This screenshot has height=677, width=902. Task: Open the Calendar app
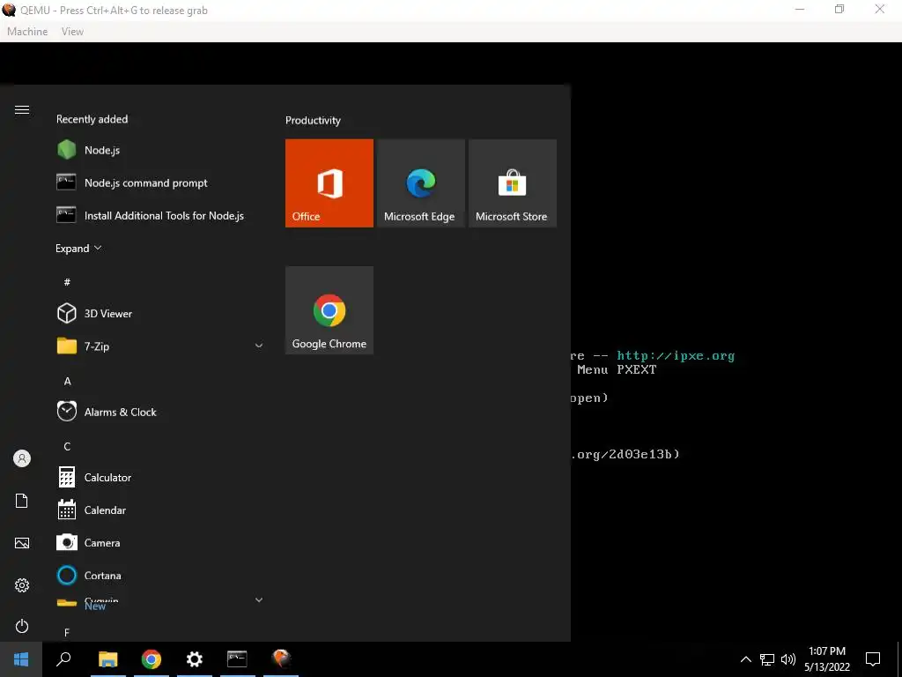pos(160,510)
